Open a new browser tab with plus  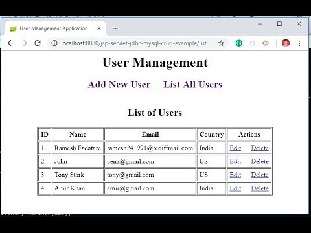click(115, 28)
